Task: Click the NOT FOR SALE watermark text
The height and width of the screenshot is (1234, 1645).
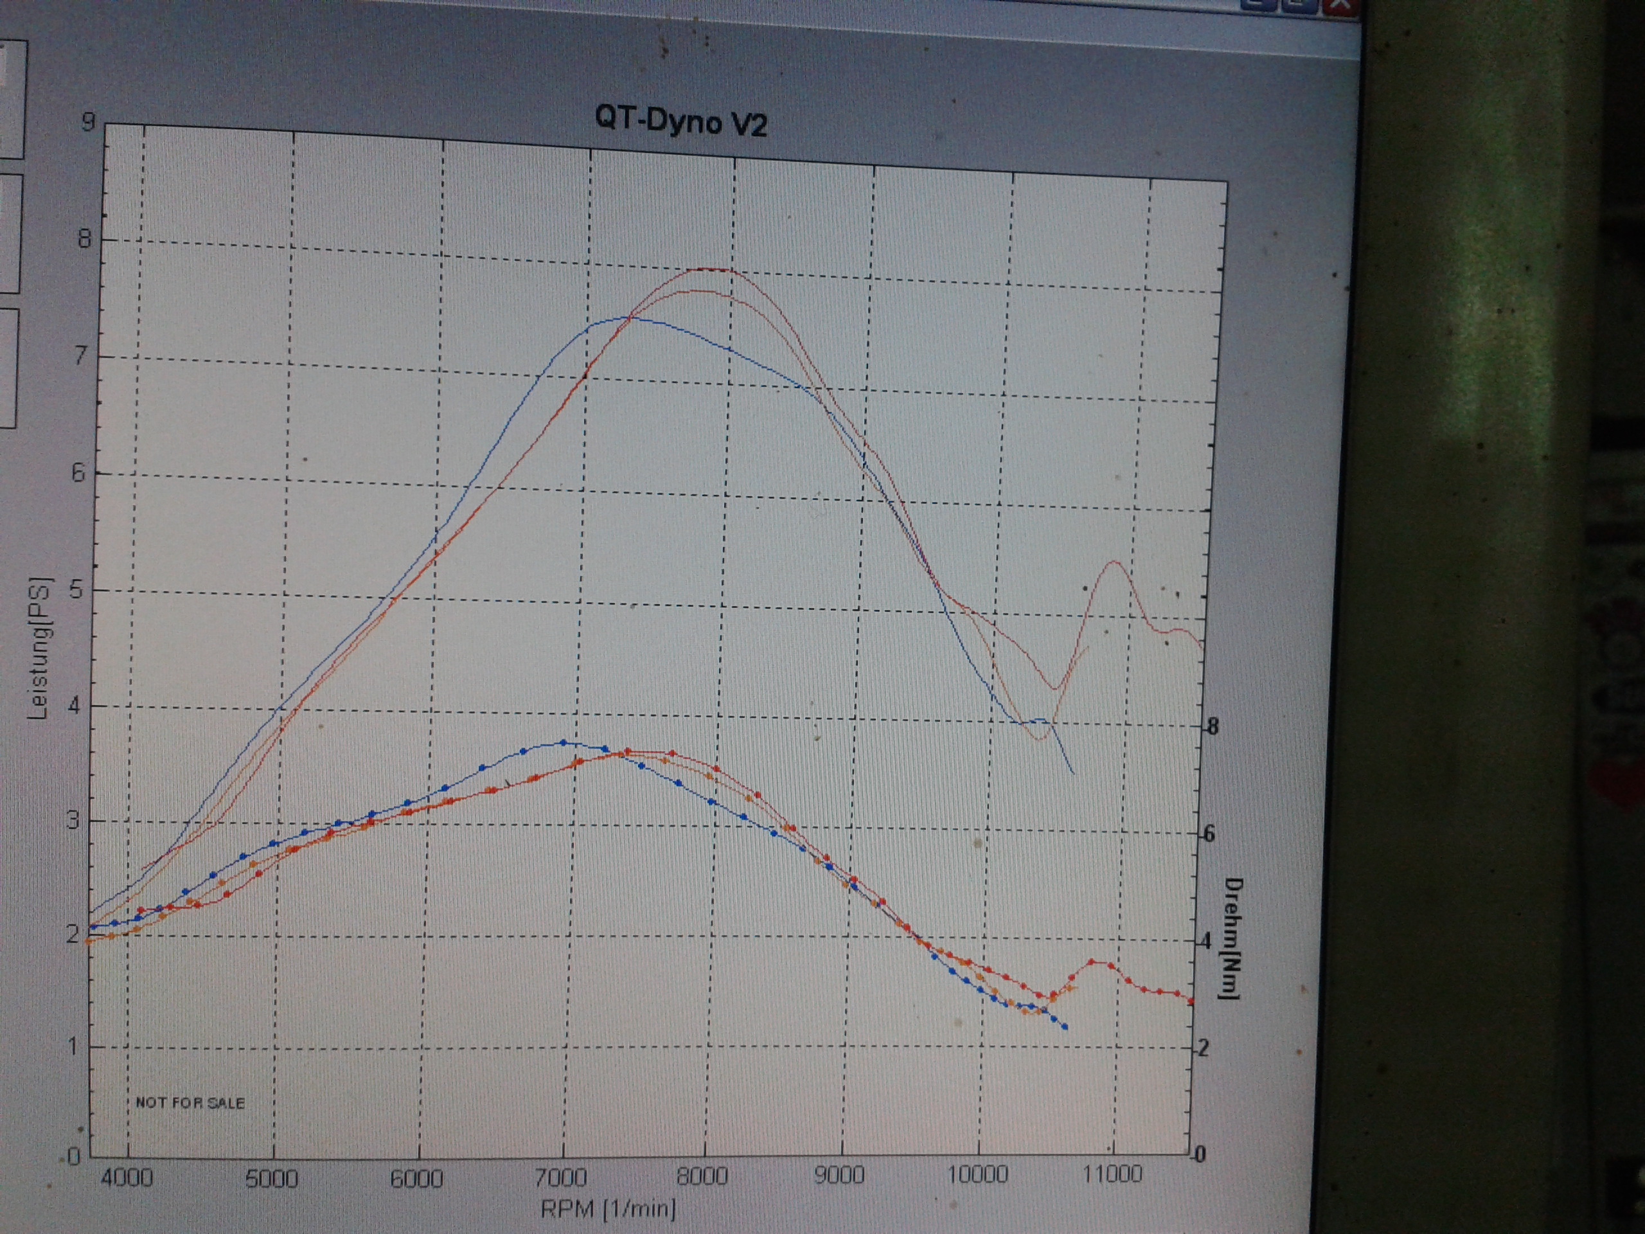Action: click(190, 1102)
